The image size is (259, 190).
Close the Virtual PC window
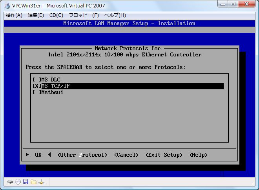point(246,4)
